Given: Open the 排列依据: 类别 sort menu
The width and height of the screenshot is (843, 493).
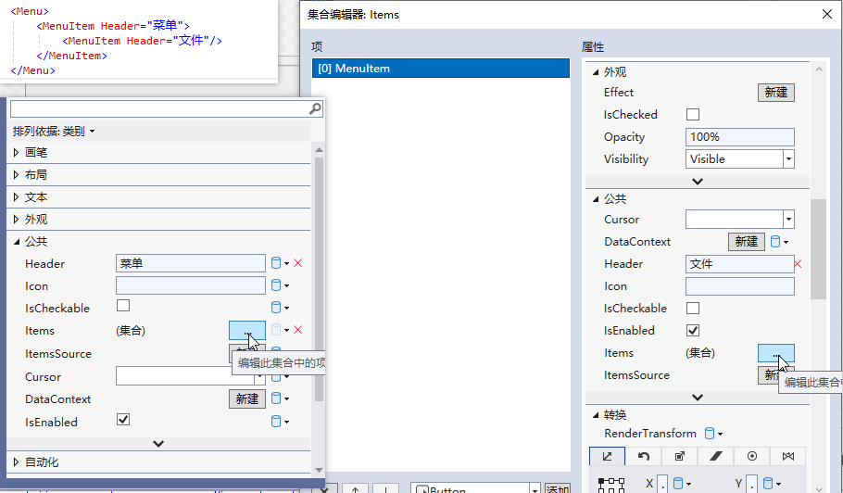Looking at the screenshot, I should pyautogui.click(x=53, y=132).
